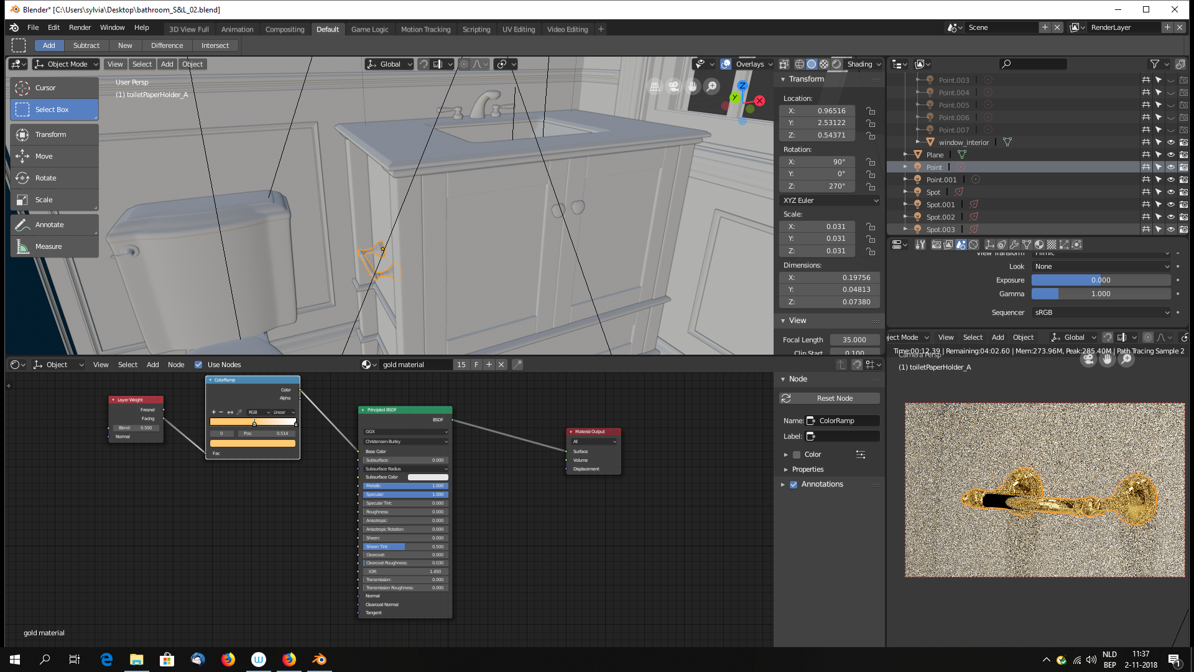Switch to the Compositing workspace tab

[284, 29]
